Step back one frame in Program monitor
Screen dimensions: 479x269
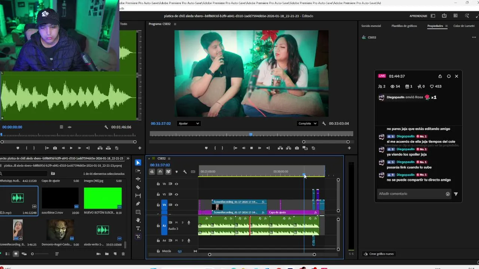(x=244, y=148)
